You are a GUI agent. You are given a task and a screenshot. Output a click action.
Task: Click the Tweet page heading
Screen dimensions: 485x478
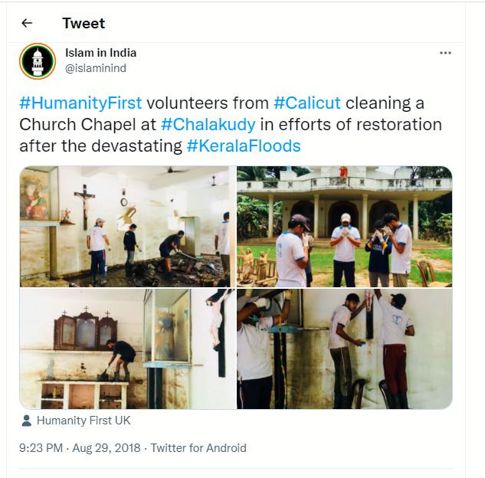pos(84,23)
